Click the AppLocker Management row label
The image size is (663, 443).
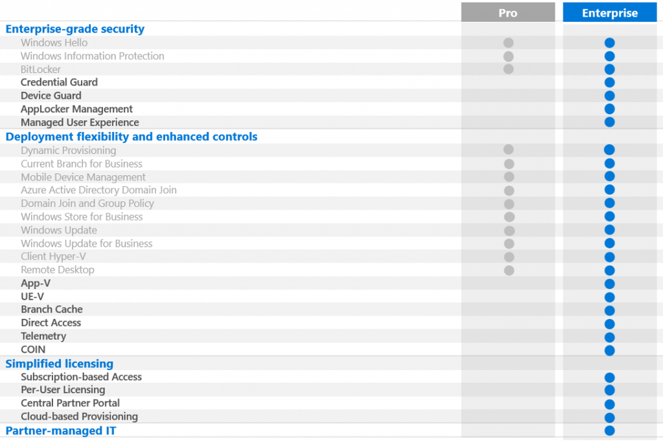point(76,109)
